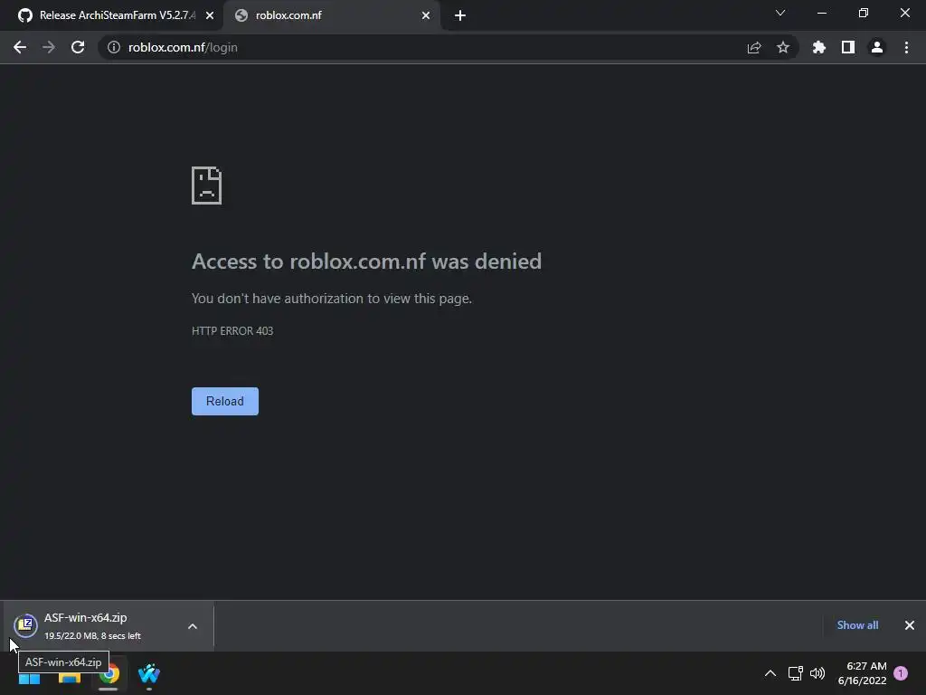Screen dimensions: 926x695
Task: Bookmark this tab with the star icon
Action: 783,47
